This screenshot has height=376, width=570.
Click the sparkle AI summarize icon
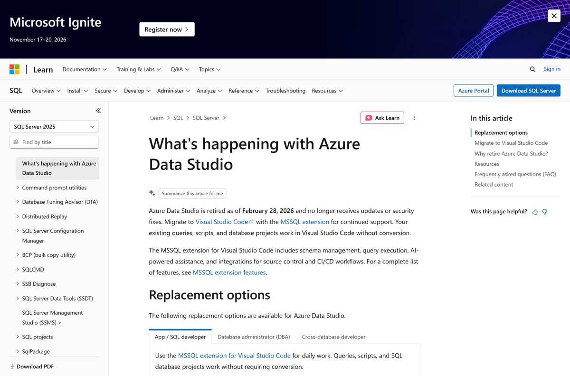click(x=152, y=193)
